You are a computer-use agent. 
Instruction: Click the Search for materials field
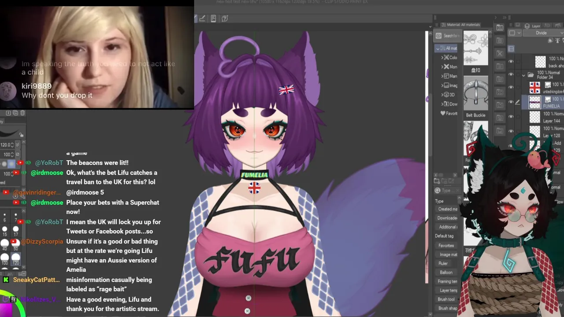click(x=447, y=36)
